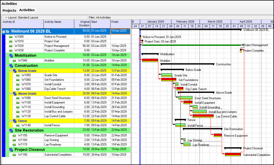Sort by the Original Duration column header
274x165 pixels.
click(x=82, y=24)
